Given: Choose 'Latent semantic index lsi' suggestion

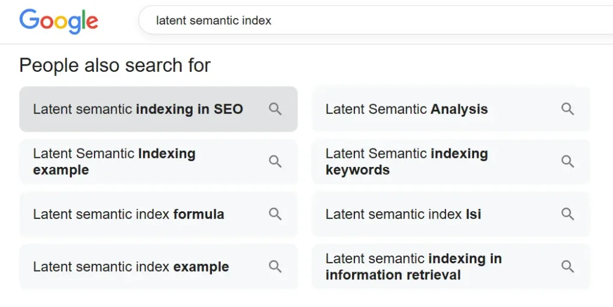Looking at the screenshot, I should (451, 214).
